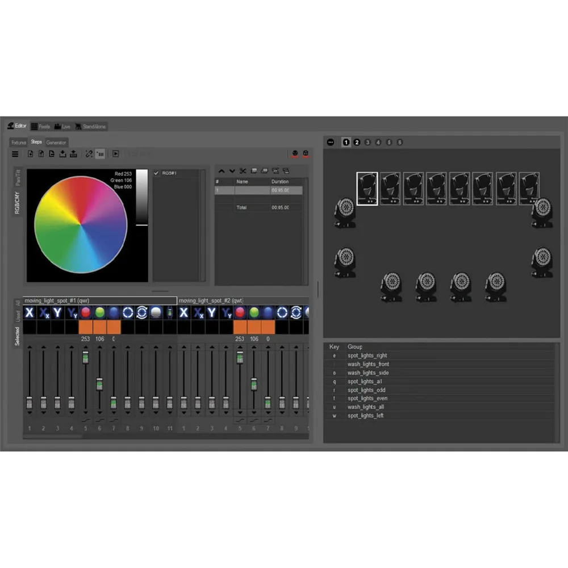Select the first moving head fixture thumbnail
The height and width of the screenshot is (568, 568).
(367, 189)
